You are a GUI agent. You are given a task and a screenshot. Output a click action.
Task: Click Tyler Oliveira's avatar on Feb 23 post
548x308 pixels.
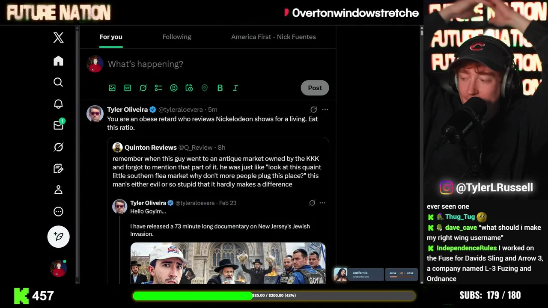click(x=120, y=207)
